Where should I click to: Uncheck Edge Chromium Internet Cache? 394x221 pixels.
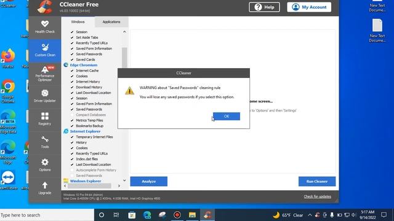[x=72, y=71]
